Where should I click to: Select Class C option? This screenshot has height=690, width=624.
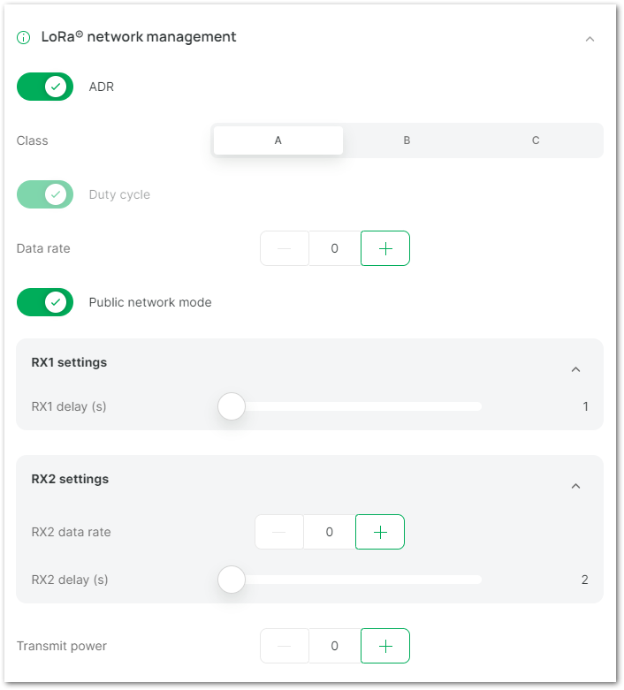[x=536, y=140]
